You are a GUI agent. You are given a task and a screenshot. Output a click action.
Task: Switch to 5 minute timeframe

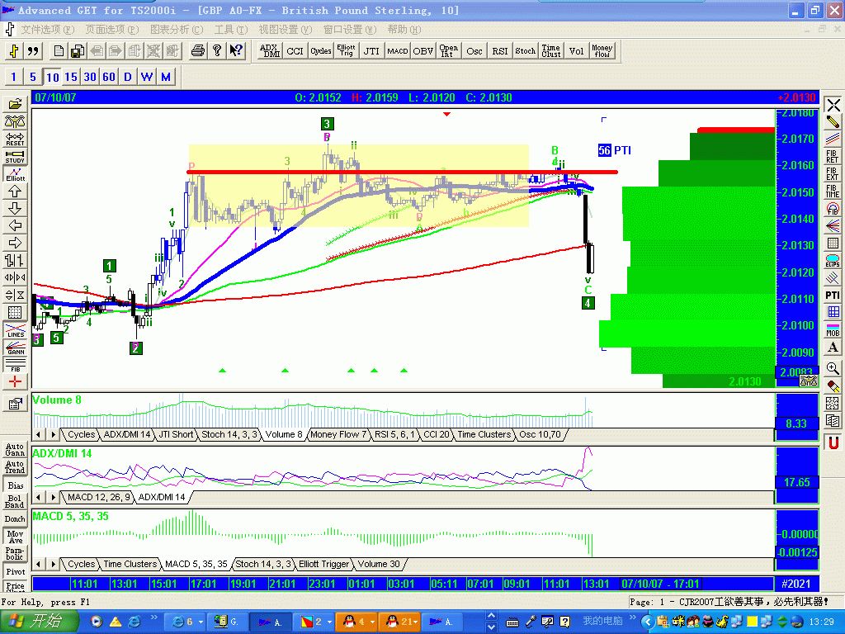click(32, 77)
